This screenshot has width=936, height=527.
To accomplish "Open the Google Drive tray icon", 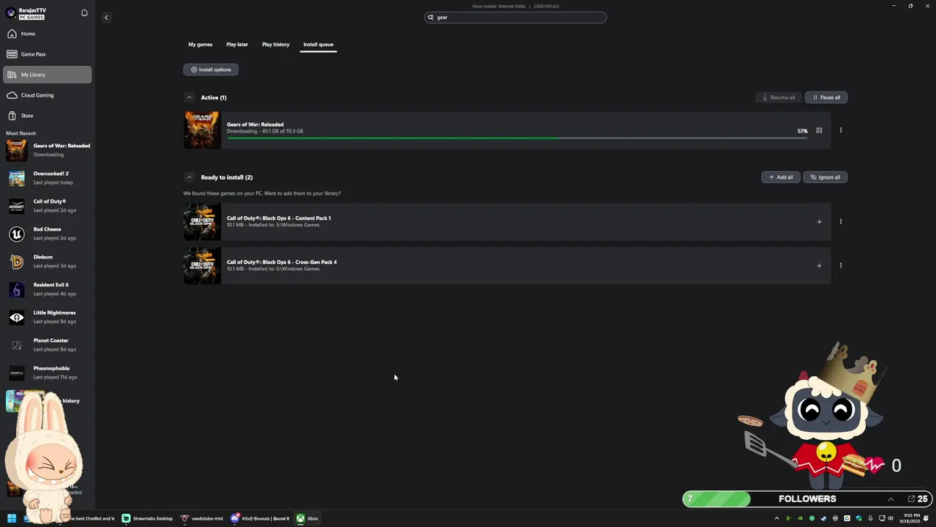I will click(x=847, y=518).
